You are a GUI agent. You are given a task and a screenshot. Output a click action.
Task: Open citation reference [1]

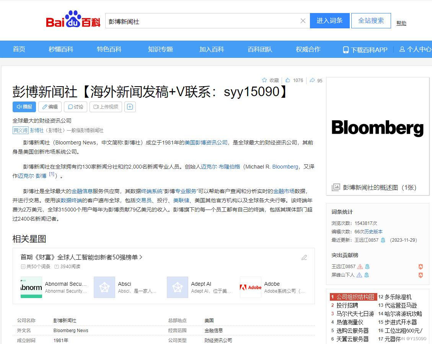52,174
